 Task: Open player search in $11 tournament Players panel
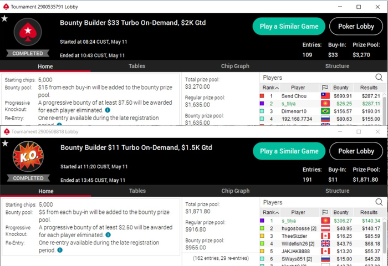click(x=379, y=202)
